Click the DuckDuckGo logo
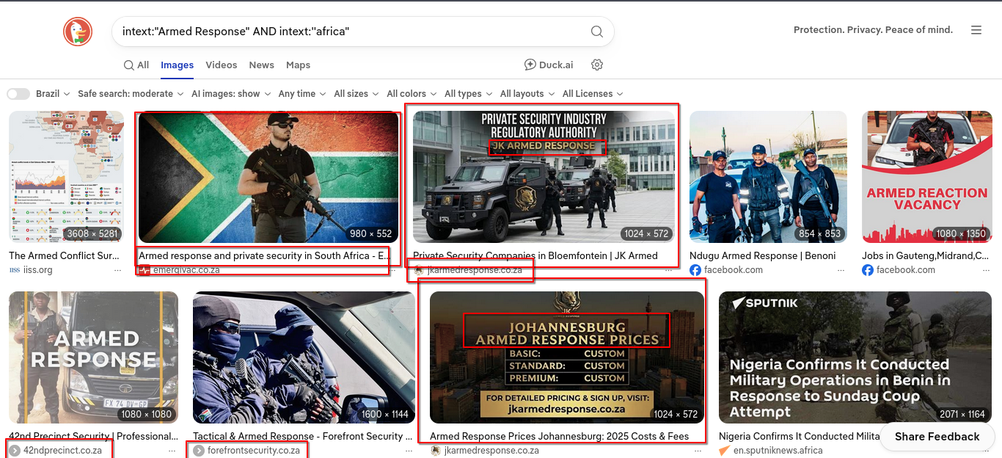 point(78,32)
